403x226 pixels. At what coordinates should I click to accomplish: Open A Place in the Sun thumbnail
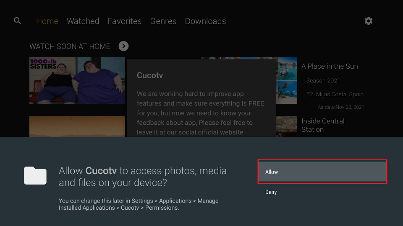287,80
